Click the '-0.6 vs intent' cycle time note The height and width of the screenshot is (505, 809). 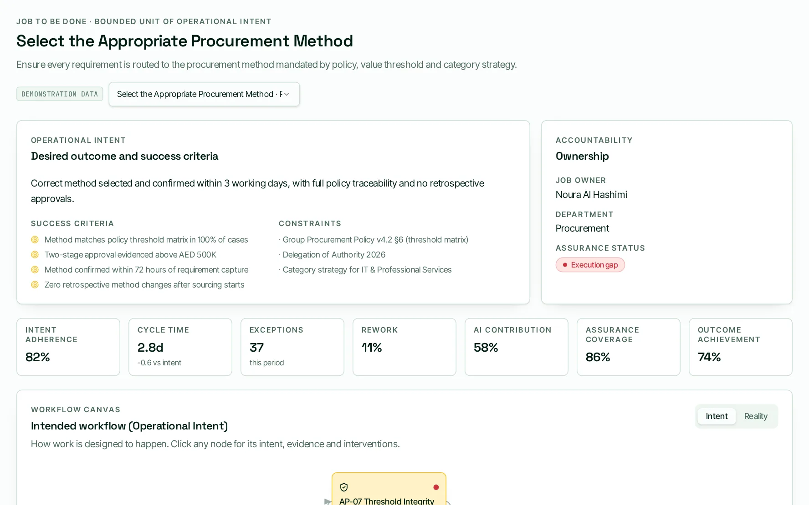pos(159,363)
